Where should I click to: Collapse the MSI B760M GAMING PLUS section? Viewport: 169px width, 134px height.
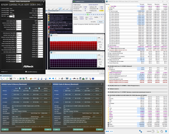coord(106,95)
